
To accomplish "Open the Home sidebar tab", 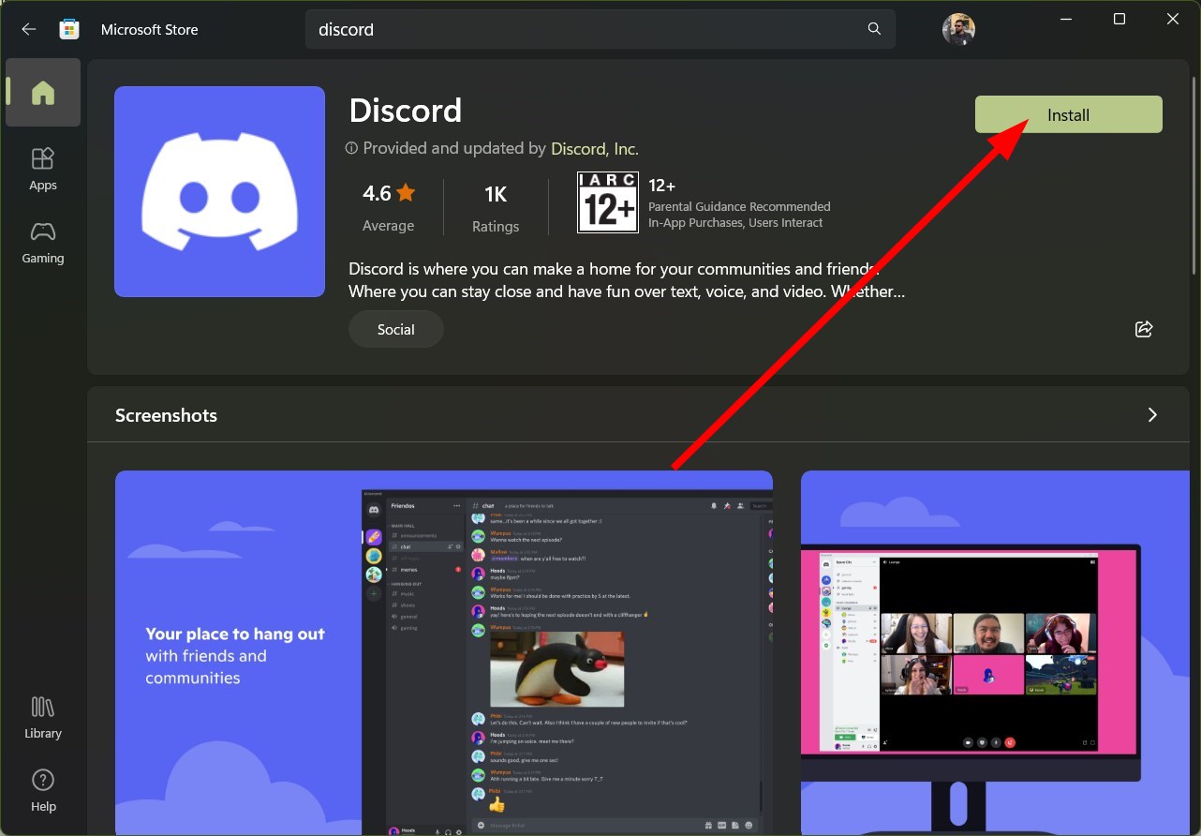I will click(x=43, y=92).
